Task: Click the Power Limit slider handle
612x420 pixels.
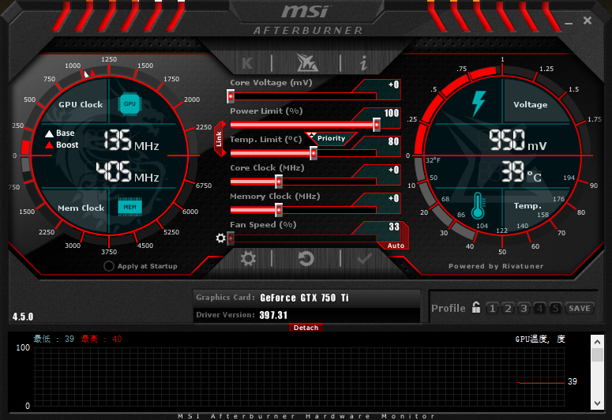Action: point(377,125)
